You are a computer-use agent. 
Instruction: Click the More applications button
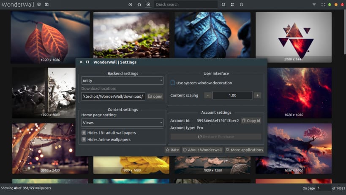pos(244,150)
